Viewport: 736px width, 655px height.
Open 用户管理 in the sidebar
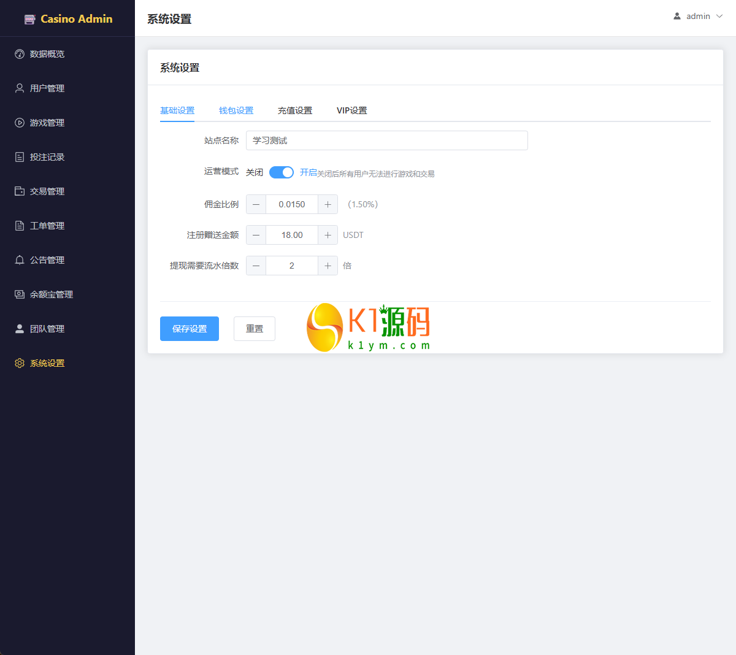67,88
